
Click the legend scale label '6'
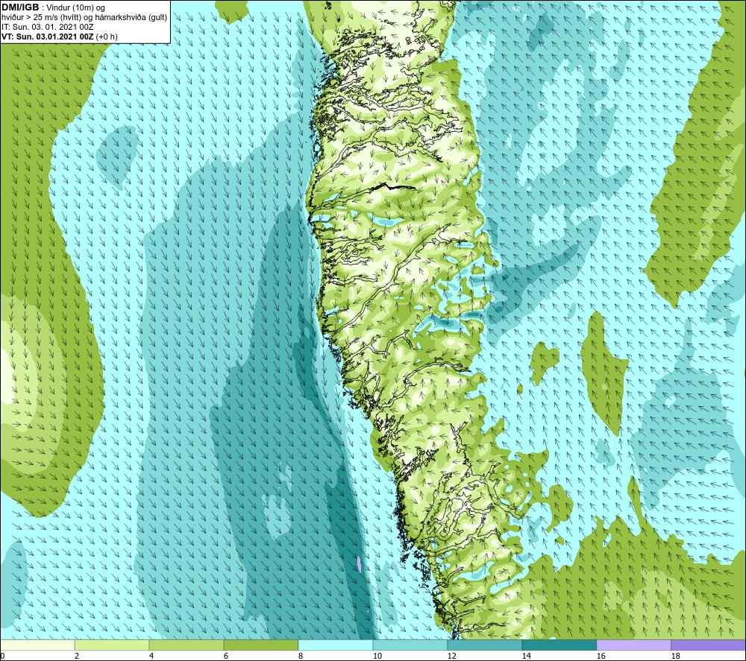(226, 657)
